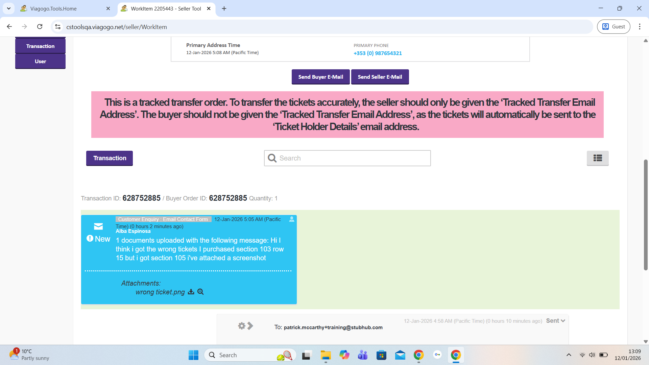This screenshot has width=649, height=365.
Task: Click Send Seller E-Mail button
Action: (380, 77)
